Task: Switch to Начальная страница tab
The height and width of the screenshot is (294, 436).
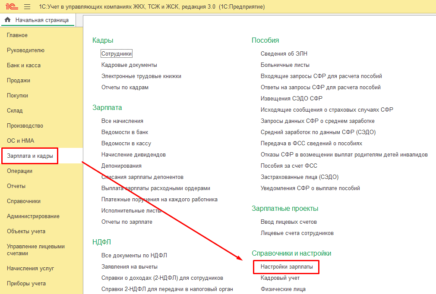Action: 41,20
